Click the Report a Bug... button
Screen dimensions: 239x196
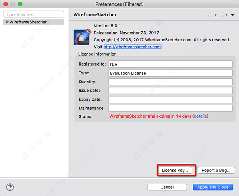(216, 170)
